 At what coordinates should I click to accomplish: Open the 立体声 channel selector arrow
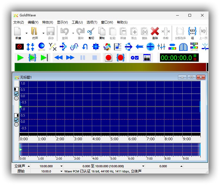29,166
